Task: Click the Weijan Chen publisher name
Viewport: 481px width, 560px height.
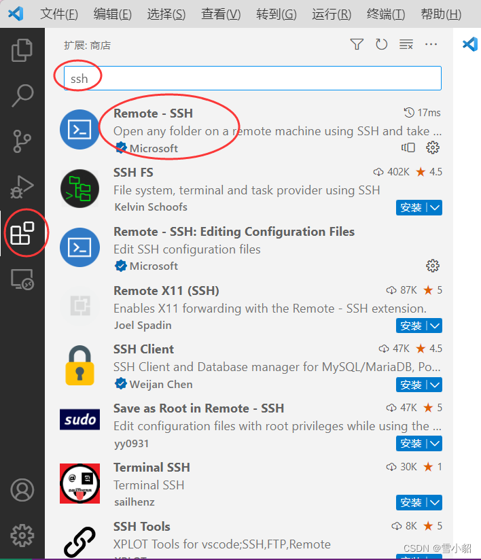Action: (161, 384)
